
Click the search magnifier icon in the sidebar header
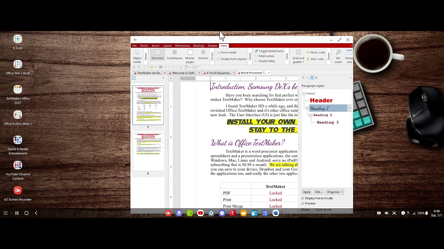coord(308,78)
